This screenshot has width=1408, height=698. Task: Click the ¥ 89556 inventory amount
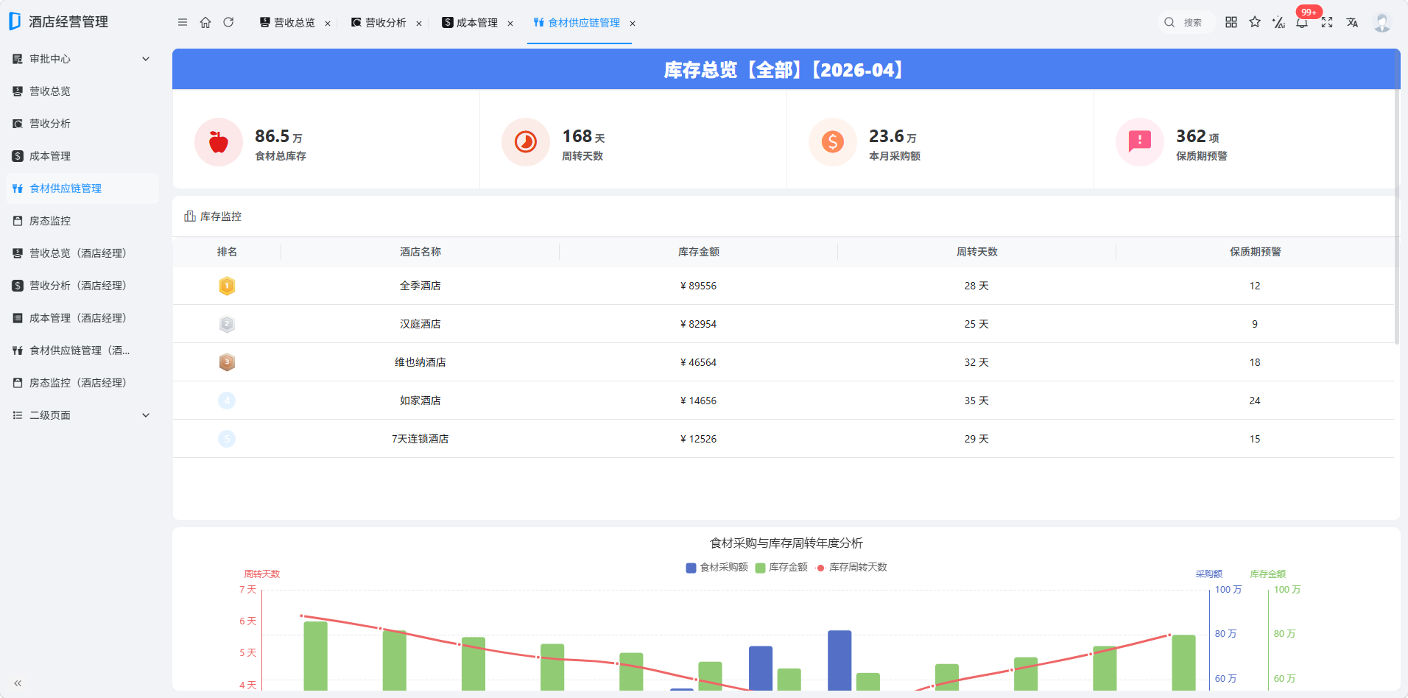(698, 286)
